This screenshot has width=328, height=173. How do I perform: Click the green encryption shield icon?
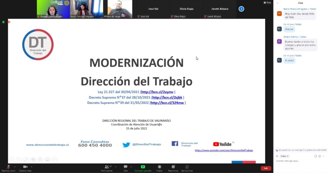pyautogui.click(x=3, y=22)
